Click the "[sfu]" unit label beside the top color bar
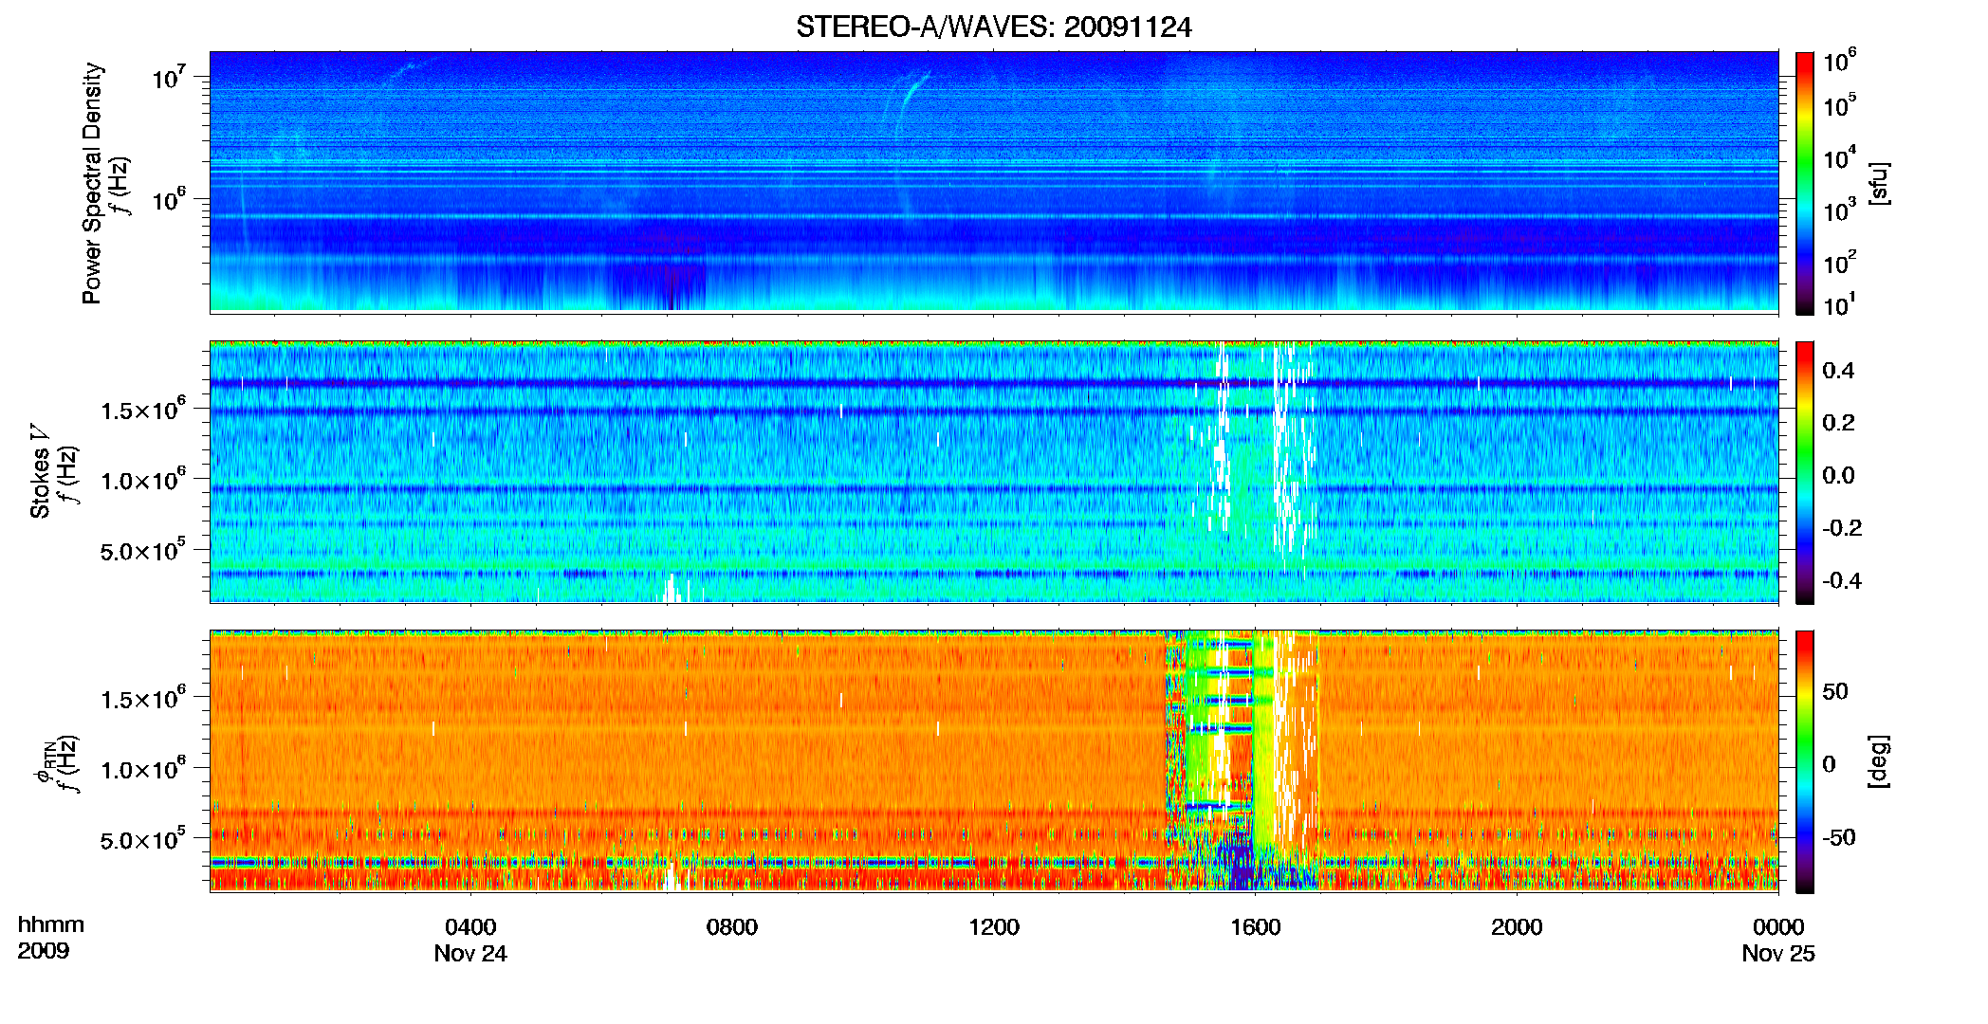The width and height of the screenshot is (1988, 1024). pyautogui.click(x=1880, y=183)
